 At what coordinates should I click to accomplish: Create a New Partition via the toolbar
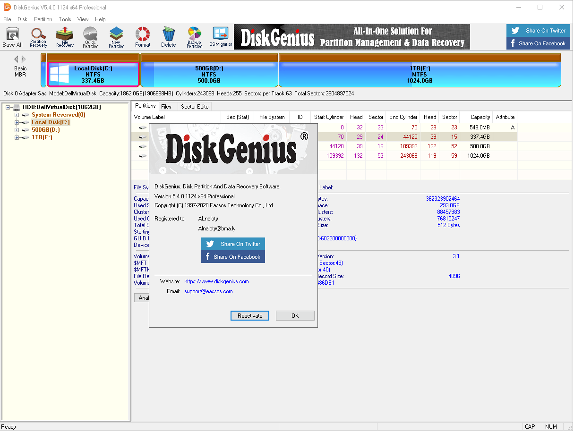tap(116, 37)
